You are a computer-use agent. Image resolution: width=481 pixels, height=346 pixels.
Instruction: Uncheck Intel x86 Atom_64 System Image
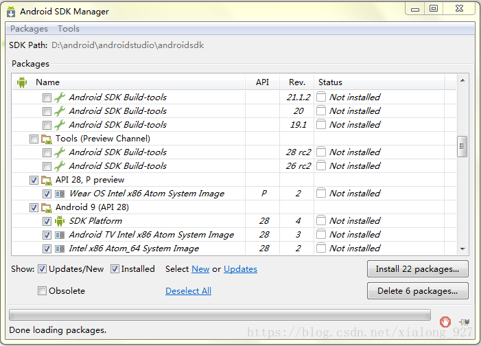pyautogui.click(x=47, y=249)
